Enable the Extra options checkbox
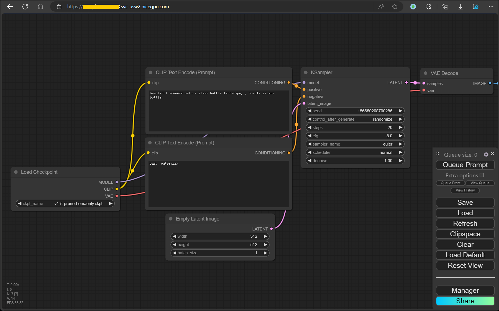Image resolution: width=499 pixels, height=311 pixels. tap(482, 175)
